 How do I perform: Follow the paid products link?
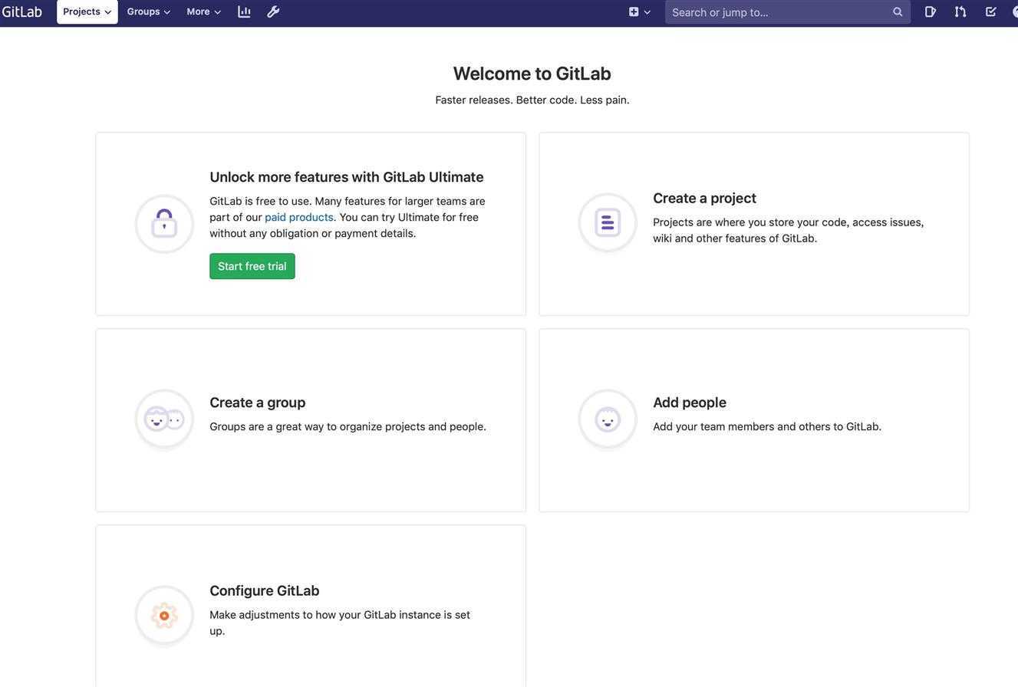pos(299,217)
